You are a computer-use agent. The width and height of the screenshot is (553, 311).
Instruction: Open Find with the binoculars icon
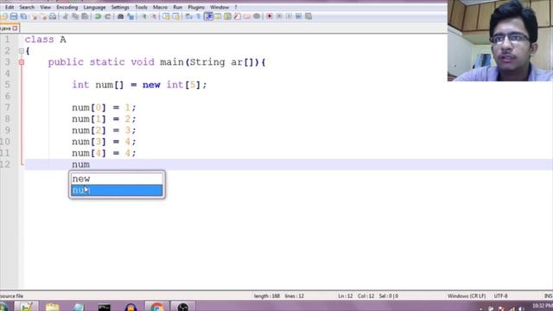(120, 16)
